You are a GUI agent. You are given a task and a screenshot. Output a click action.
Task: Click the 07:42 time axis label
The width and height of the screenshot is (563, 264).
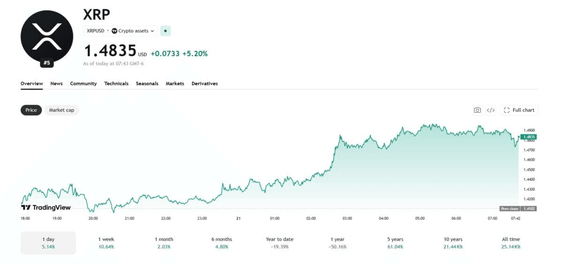(x=515, y=218)
